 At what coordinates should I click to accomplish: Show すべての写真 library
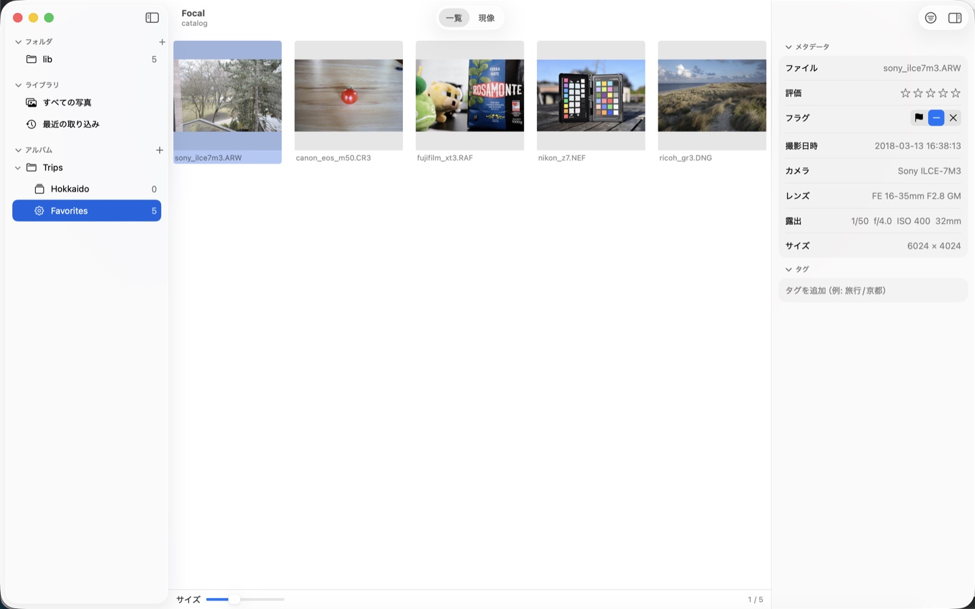coord(86,103)
